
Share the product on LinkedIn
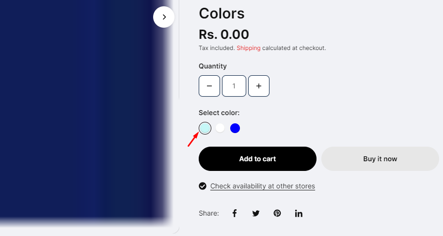coord(299,213)
